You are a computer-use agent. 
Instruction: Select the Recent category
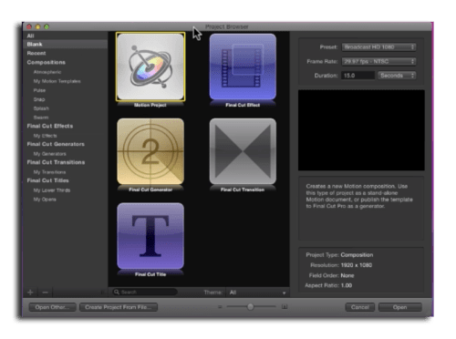click(x=36, y=53)
